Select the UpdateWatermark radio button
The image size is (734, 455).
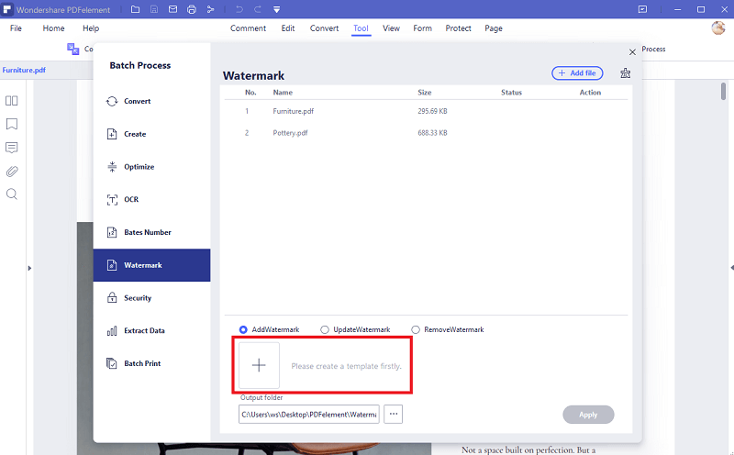[x=325, y=329]
